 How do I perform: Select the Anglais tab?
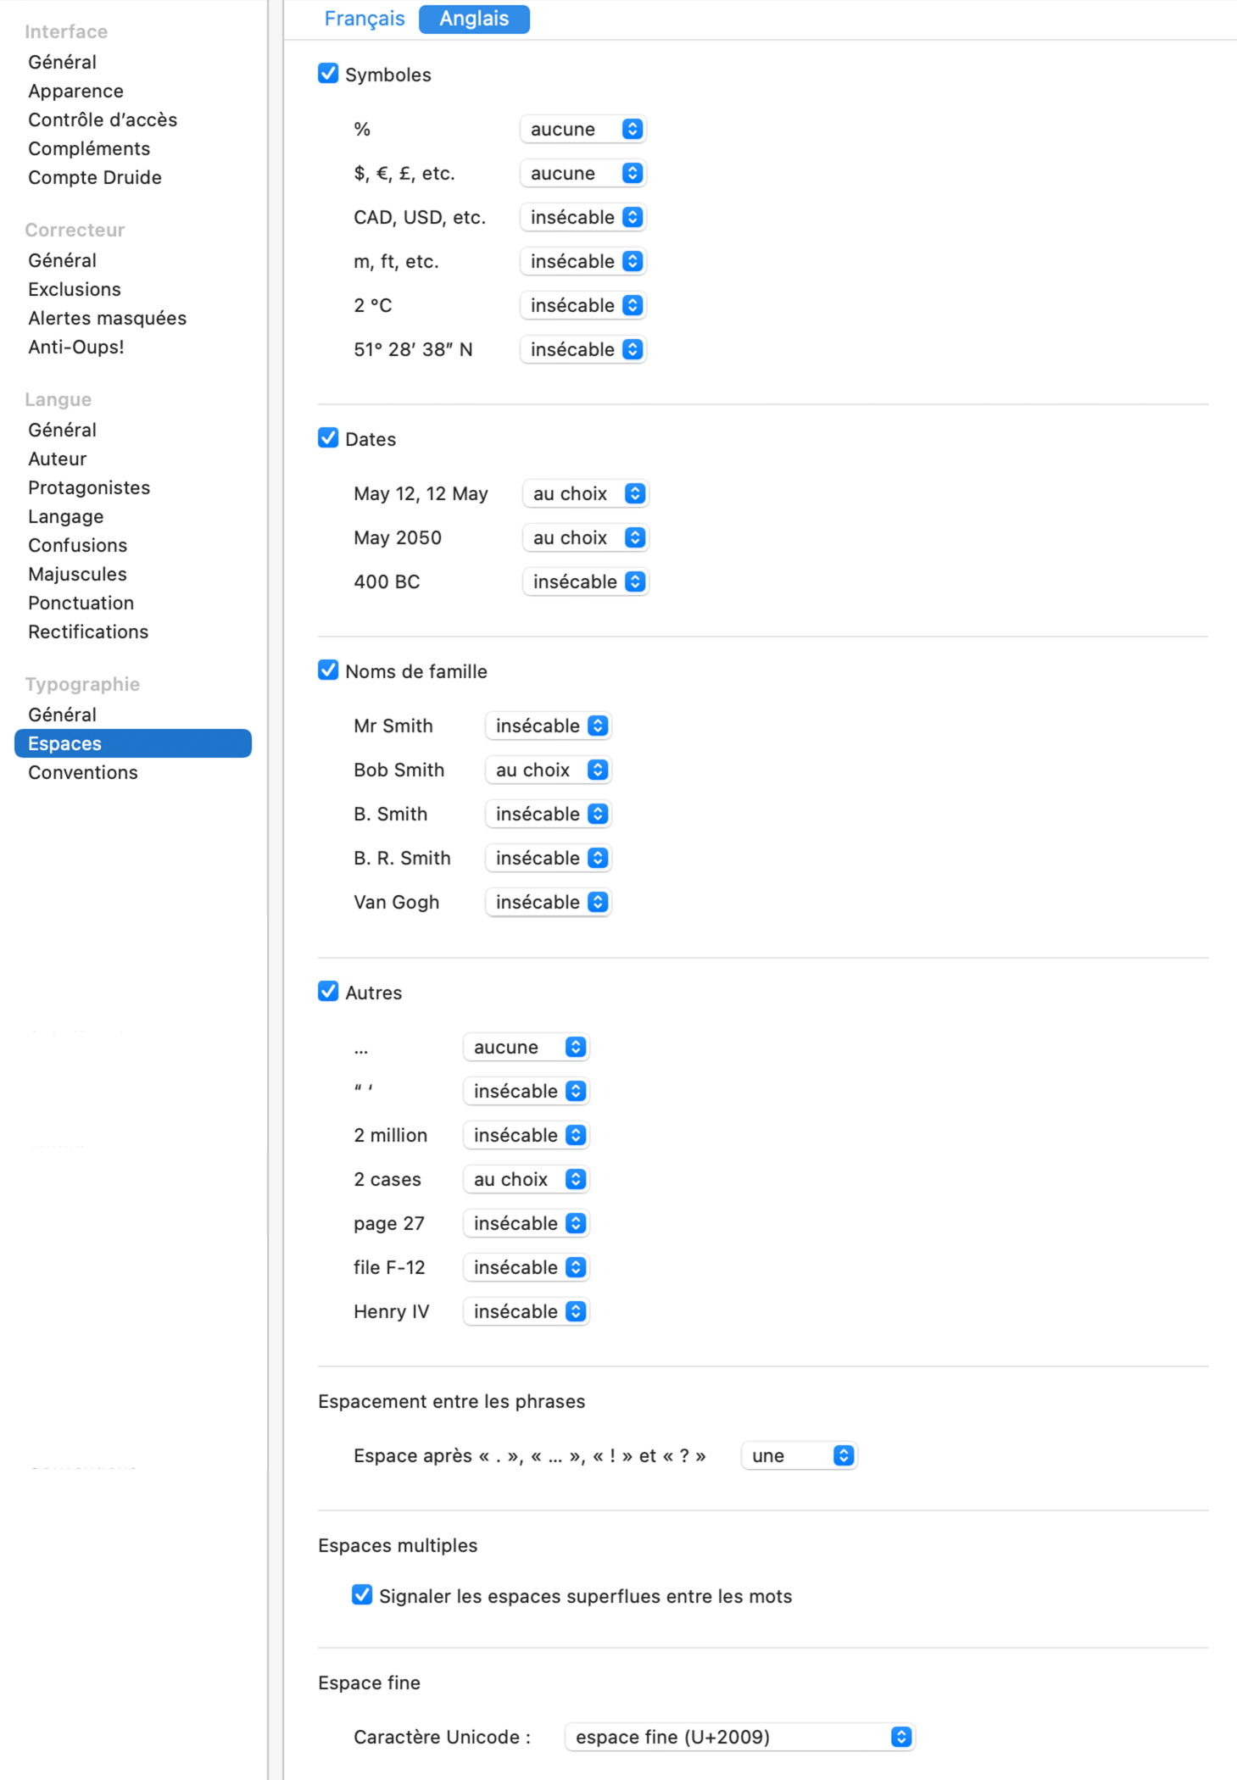pos(474,19)
